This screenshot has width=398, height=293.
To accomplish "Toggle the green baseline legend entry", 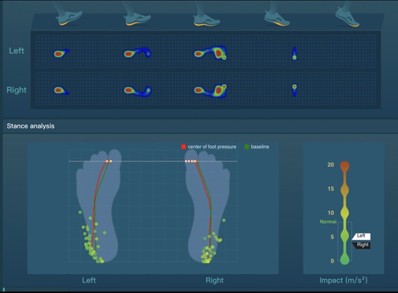I will coord(257,146).
